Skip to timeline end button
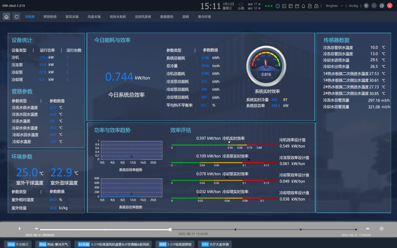 [x=367, y=228]
